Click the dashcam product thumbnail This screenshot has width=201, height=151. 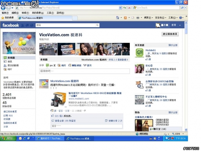point(58,99)
